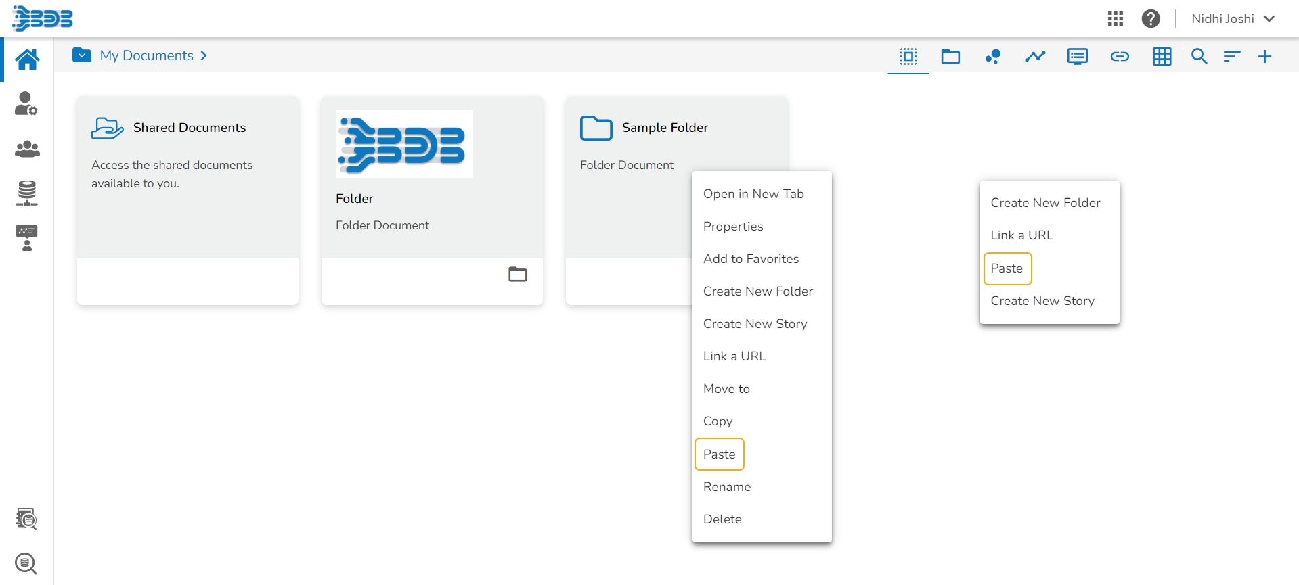Switch to grid view icon
The image size is (1299, 585).
[x=1162, y=57]
